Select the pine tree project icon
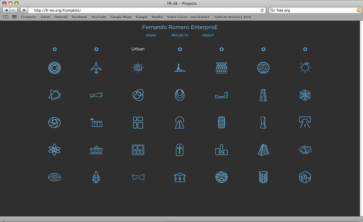The height and width of the screenshot is (222, 363). pos(96,177)
